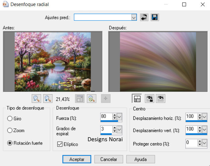Reset settings to default arrow icon
The width and height of the screenshot is (210, 166).
tap(144, 17)
